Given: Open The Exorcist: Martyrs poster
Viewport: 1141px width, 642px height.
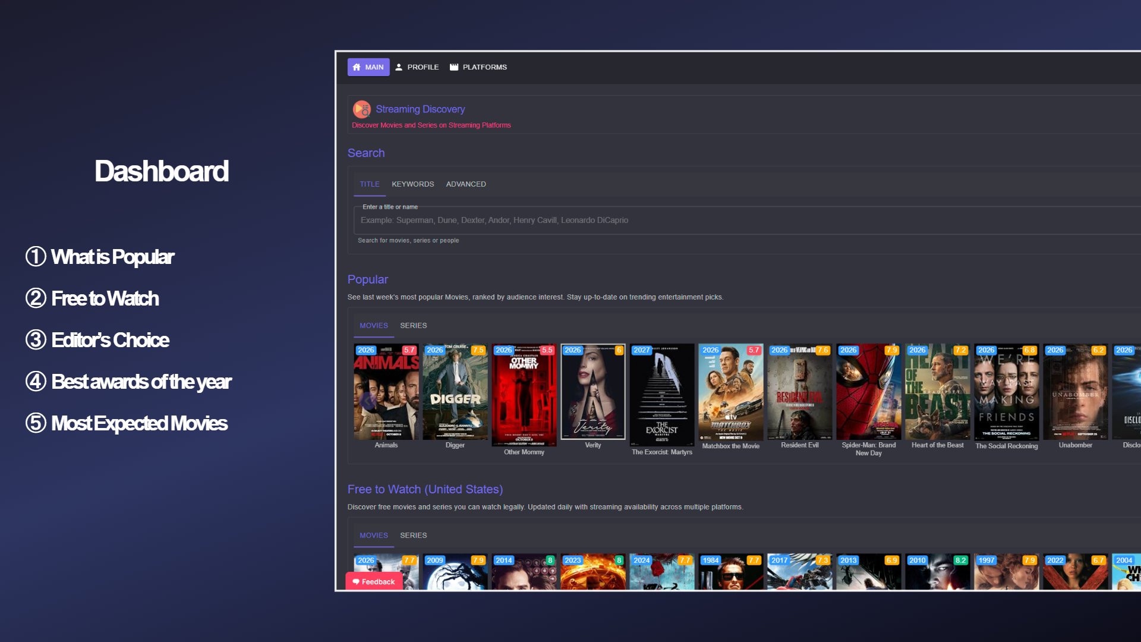Looking at the screenshot, I should (662, 395).
